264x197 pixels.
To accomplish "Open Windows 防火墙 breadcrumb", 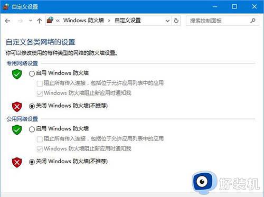I will (83, 21).
